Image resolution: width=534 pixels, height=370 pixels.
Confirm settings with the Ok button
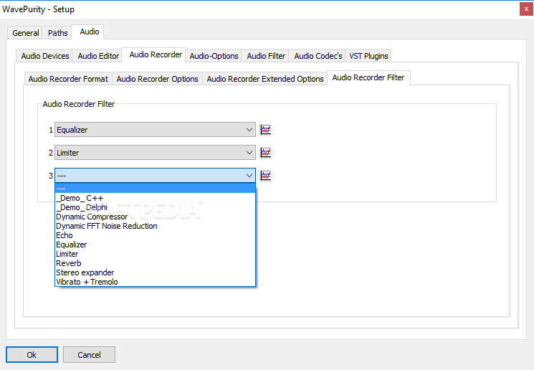click(32, 355)
